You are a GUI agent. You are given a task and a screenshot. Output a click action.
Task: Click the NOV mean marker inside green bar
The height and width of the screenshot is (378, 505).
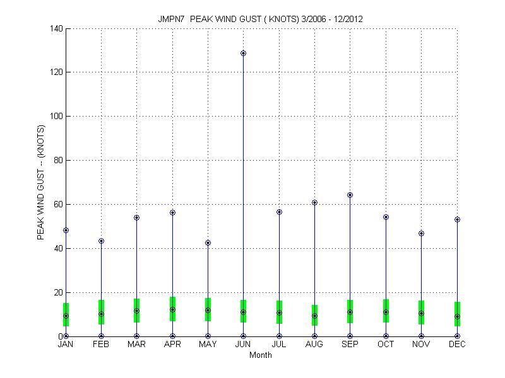[x=421, y=313]
